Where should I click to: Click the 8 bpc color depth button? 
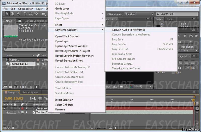point(23,87)
